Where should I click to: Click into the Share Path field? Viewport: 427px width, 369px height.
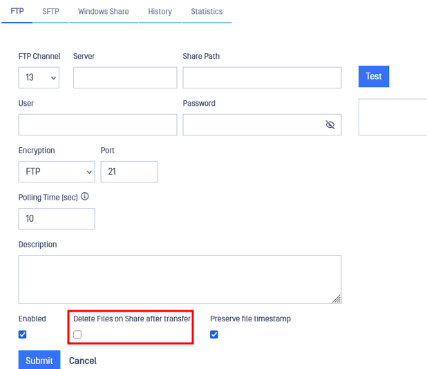pyautogui.click(x=262, y=77)
